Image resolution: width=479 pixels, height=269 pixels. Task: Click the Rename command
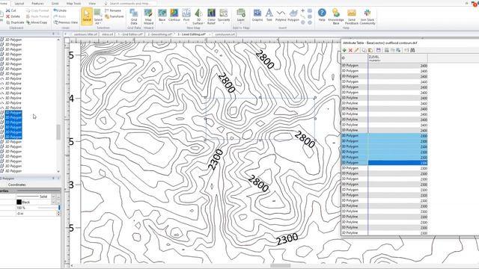[113, 10]
